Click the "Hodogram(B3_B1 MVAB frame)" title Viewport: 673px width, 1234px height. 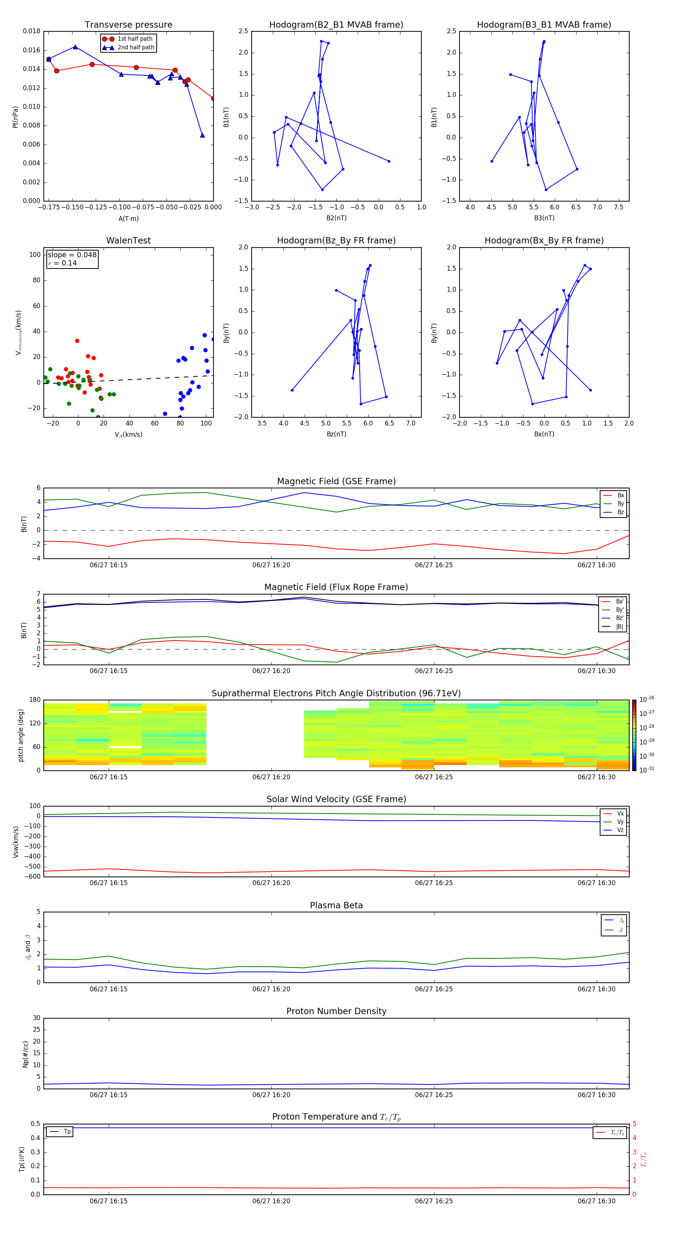(x=544, y=25)
